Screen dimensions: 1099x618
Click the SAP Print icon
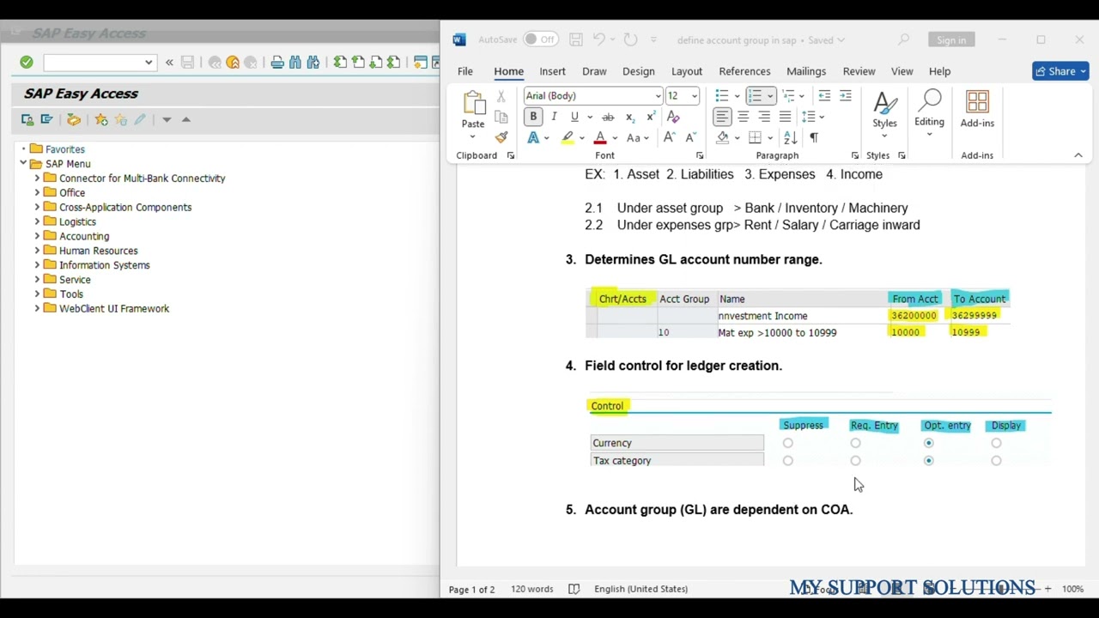pos(277,63)
